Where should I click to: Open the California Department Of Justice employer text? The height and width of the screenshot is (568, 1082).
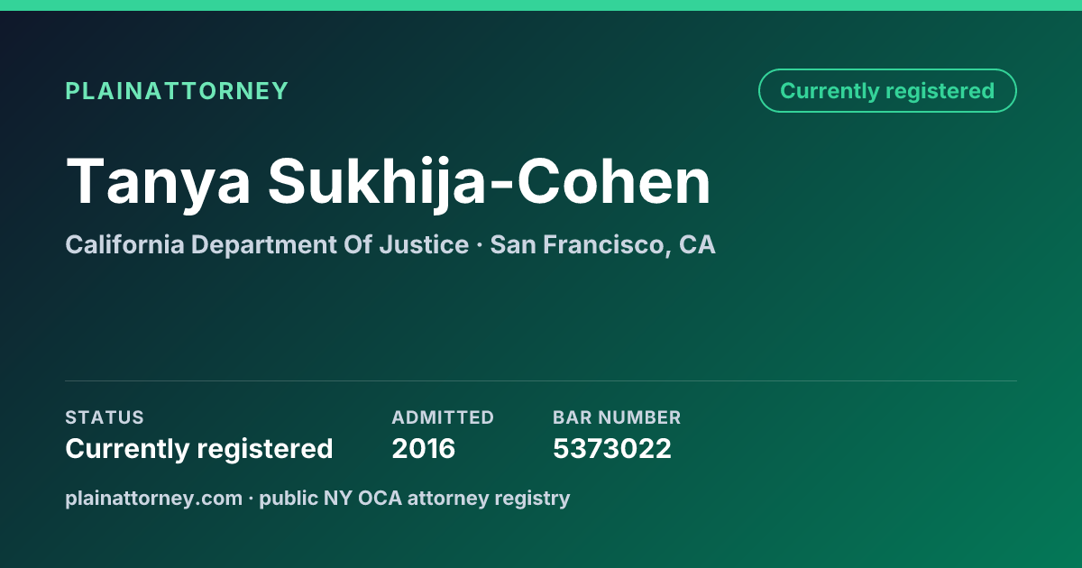pos(267,245)
